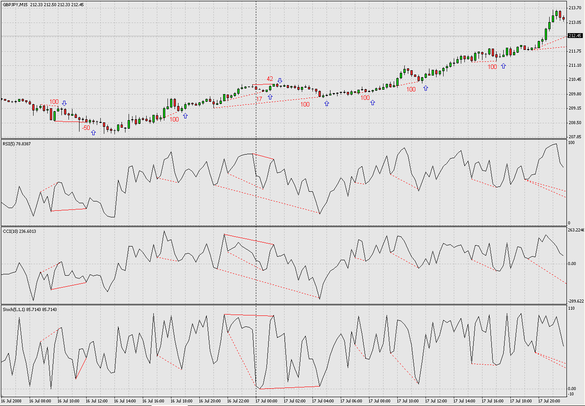585x406 pixels.
Task: Click the 213.05 price axis value
Action: pyautogui.click(x=575, y=22)
